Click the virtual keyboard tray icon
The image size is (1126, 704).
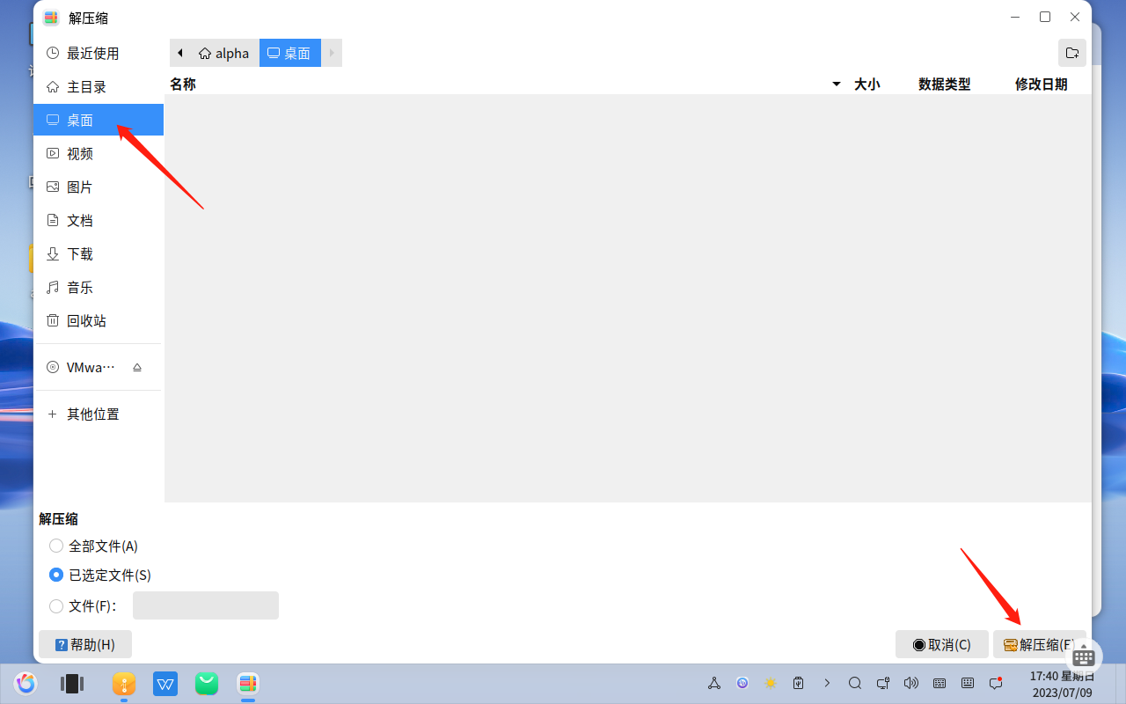coord(968,683)
